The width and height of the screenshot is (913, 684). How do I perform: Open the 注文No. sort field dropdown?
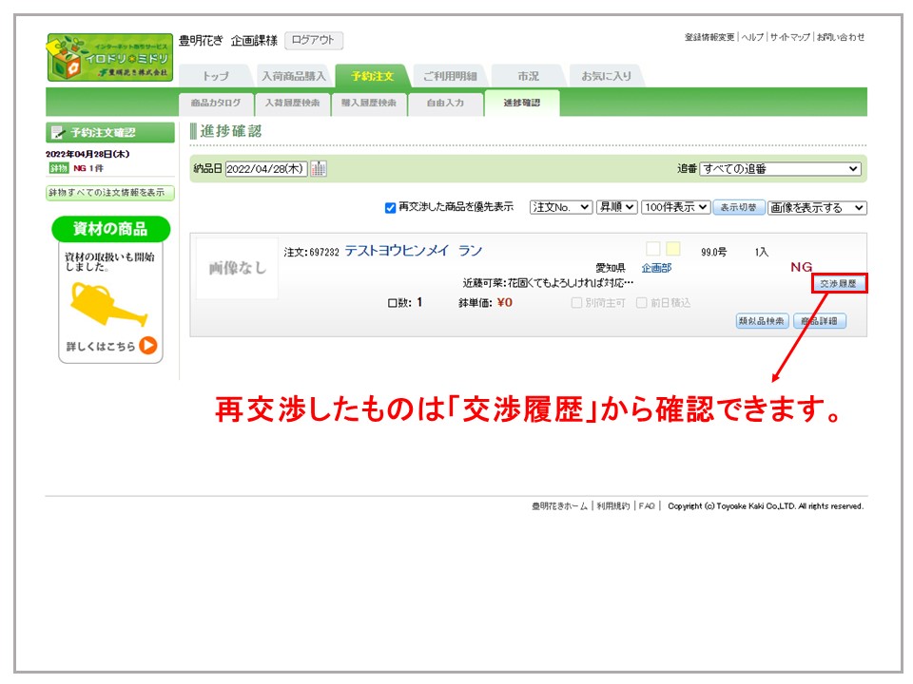[560, 207]
